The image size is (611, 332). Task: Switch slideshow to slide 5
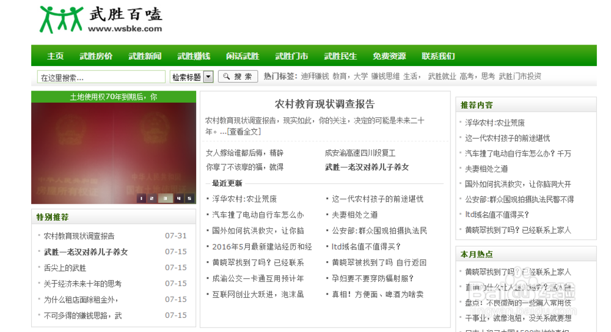(x=189, y=198)
